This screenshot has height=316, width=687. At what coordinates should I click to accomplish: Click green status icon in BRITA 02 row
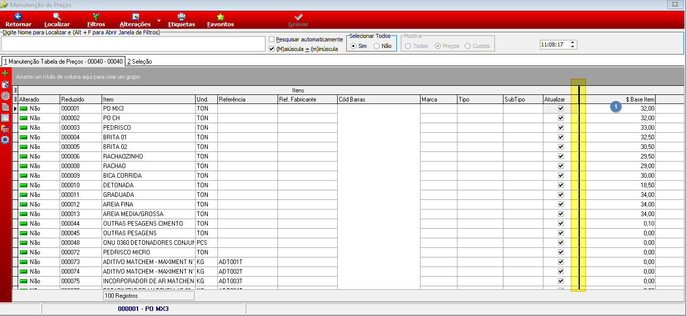click(24, 147)
